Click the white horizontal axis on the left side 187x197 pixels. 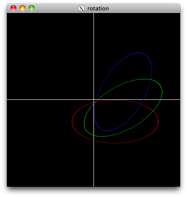coord(43,99)
